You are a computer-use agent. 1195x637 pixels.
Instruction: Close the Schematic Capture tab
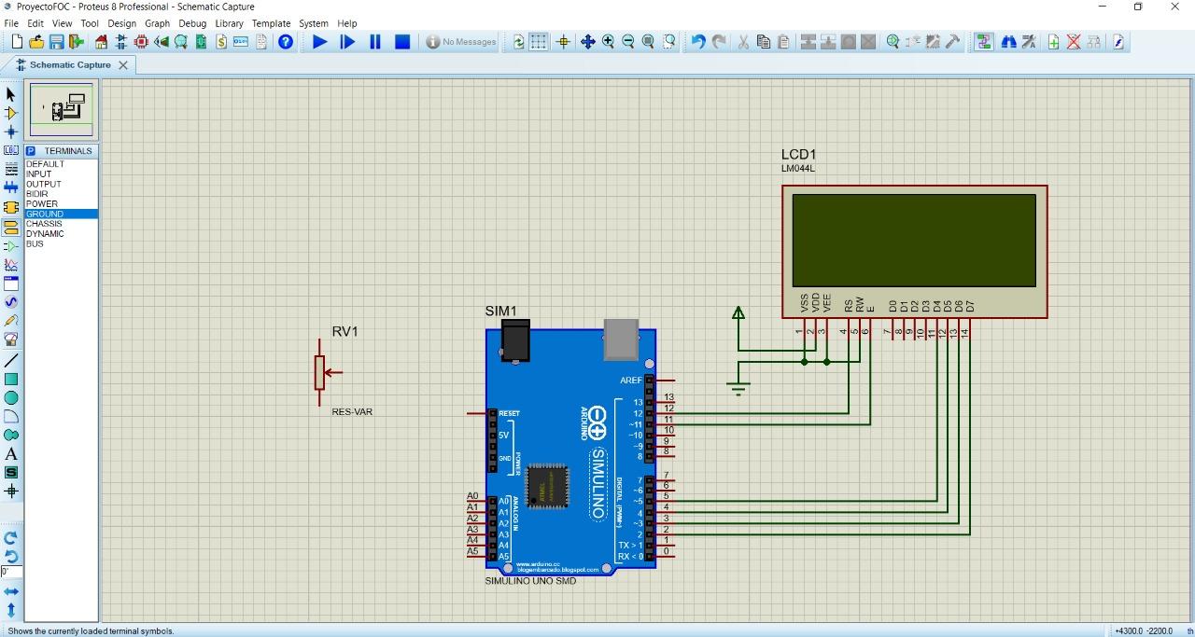[x=123, y=65]
